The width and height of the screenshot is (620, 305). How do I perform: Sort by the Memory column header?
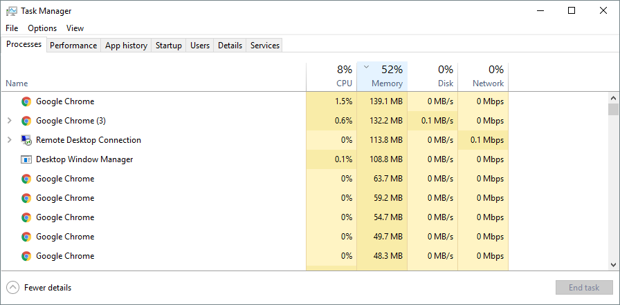[x=382, y=77]
